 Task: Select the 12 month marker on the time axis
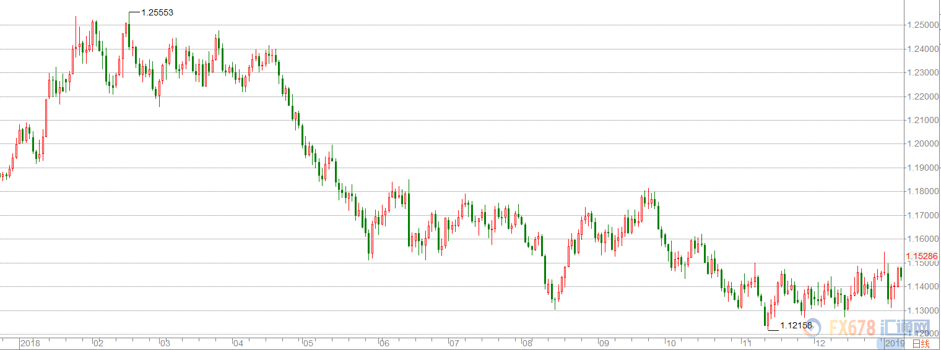(x=820, y=343)
